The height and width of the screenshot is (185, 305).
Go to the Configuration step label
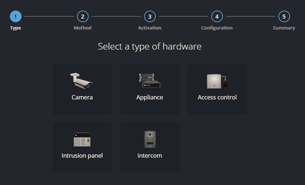217,28
